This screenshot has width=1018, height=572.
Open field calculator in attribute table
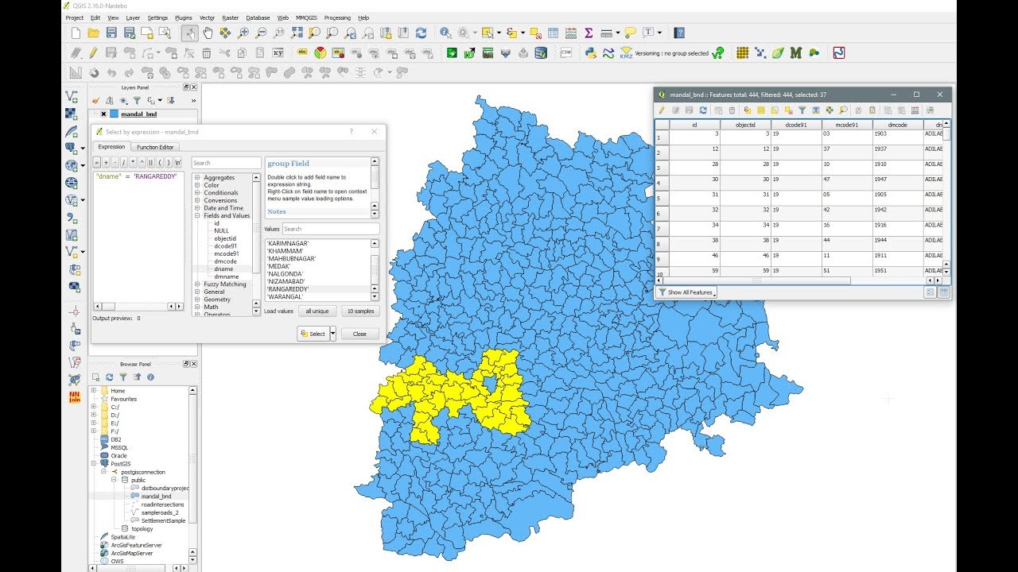click(x=915, y=110)
